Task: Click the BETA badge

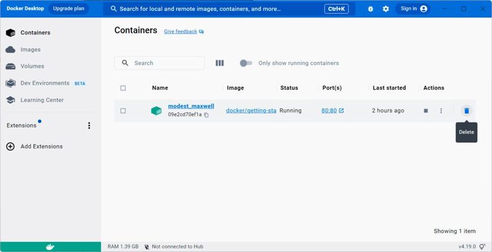Action: click(79, 84)
